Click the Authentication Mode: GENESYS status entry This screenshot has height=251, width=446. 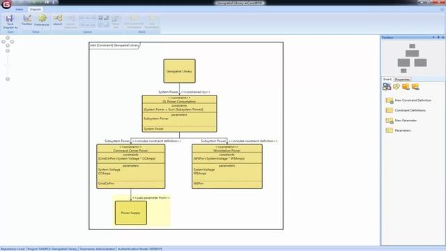click(x=140, y=249)
